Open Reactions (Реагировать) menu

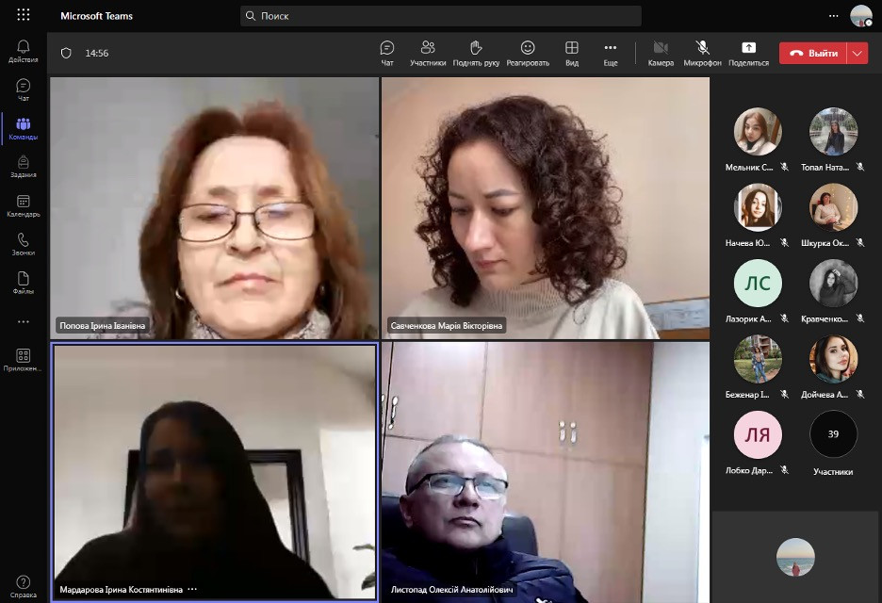click(528, 54)
